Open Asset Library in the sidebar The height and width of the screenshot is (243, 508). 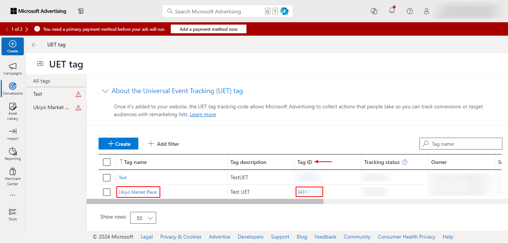pyautogui.click(x=13, y=111)
